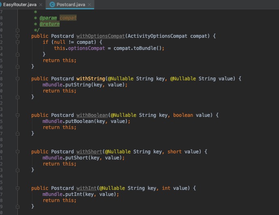Collapse the withOptionsCompat method fold marker
This screenshot has width=279, height=215.
[x=17, y=36]
